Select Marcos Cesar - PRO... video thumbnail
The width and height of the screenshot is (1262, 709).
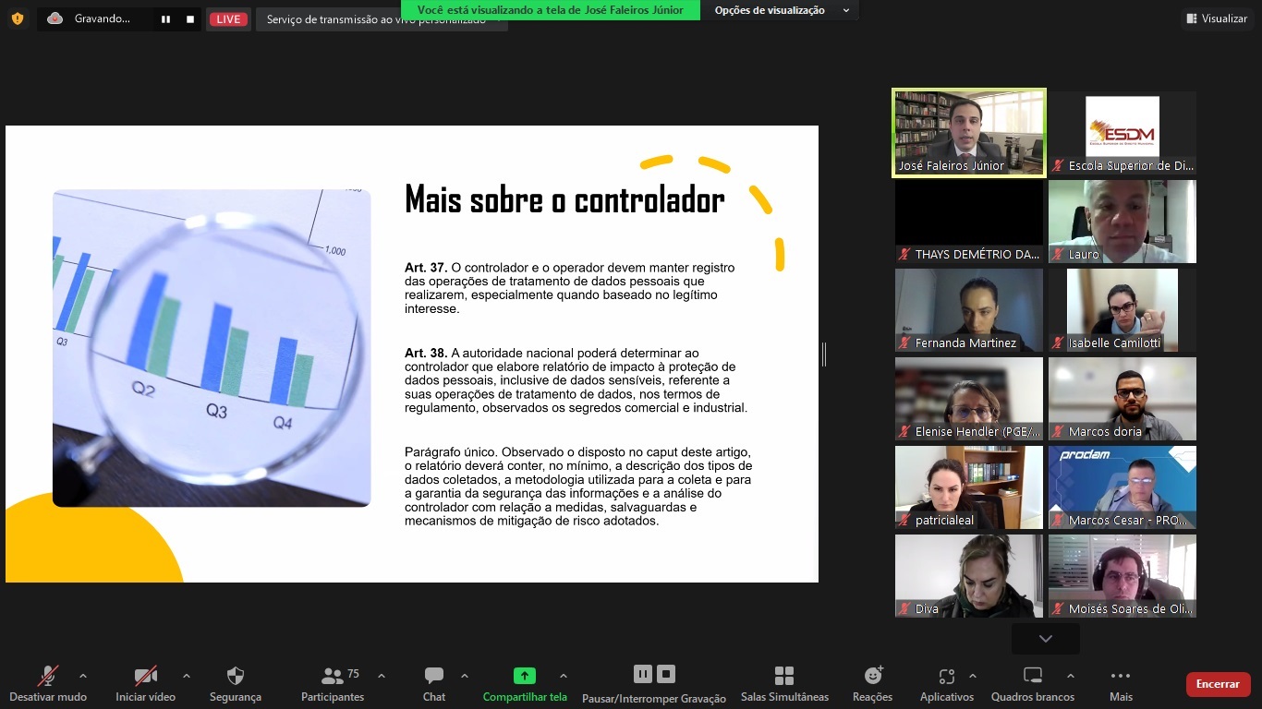pos(1122,487)
